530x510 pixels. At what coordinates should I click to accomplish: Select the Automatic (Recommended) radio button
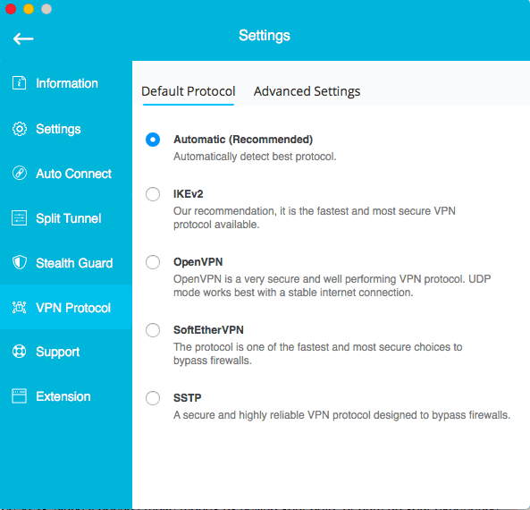153,140
